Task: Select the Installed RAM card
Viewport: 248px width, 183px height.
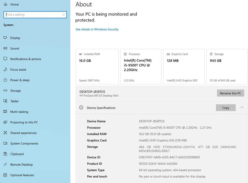Action: 97,67
